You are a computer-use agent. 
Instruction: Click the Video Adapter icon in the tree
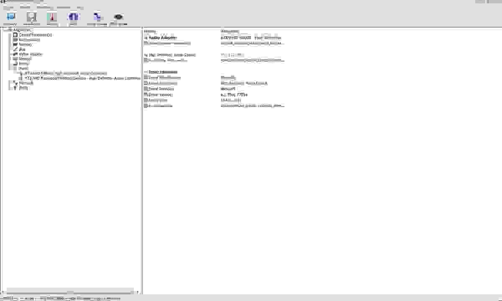click(x=15, y=54)
